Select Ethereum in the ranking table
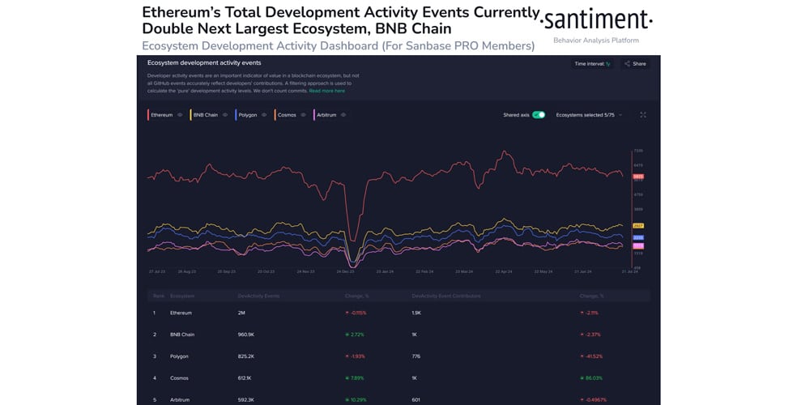The height and width of the screenshot is (405, 797). [181, 313]
